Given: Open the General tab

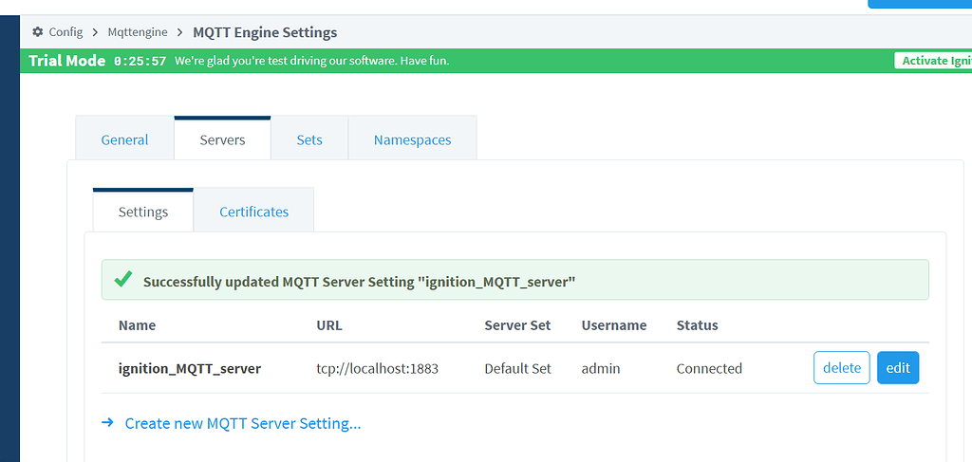Looking at the screenshot, I should click(x=124, y=139).
